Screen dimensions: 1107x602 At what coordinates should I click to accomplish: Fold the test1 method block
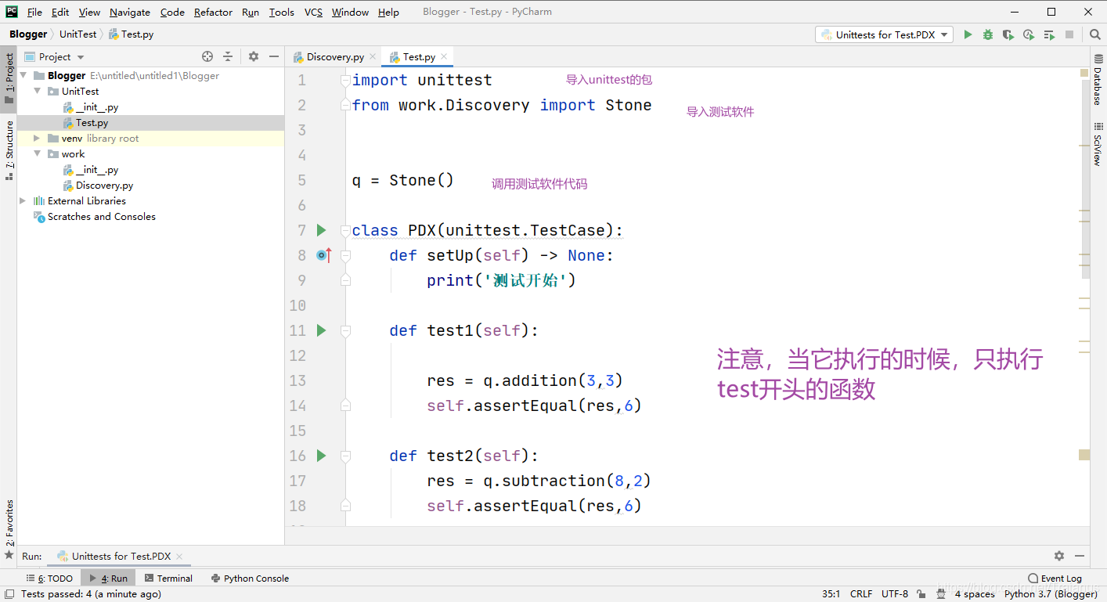point(345,330)
